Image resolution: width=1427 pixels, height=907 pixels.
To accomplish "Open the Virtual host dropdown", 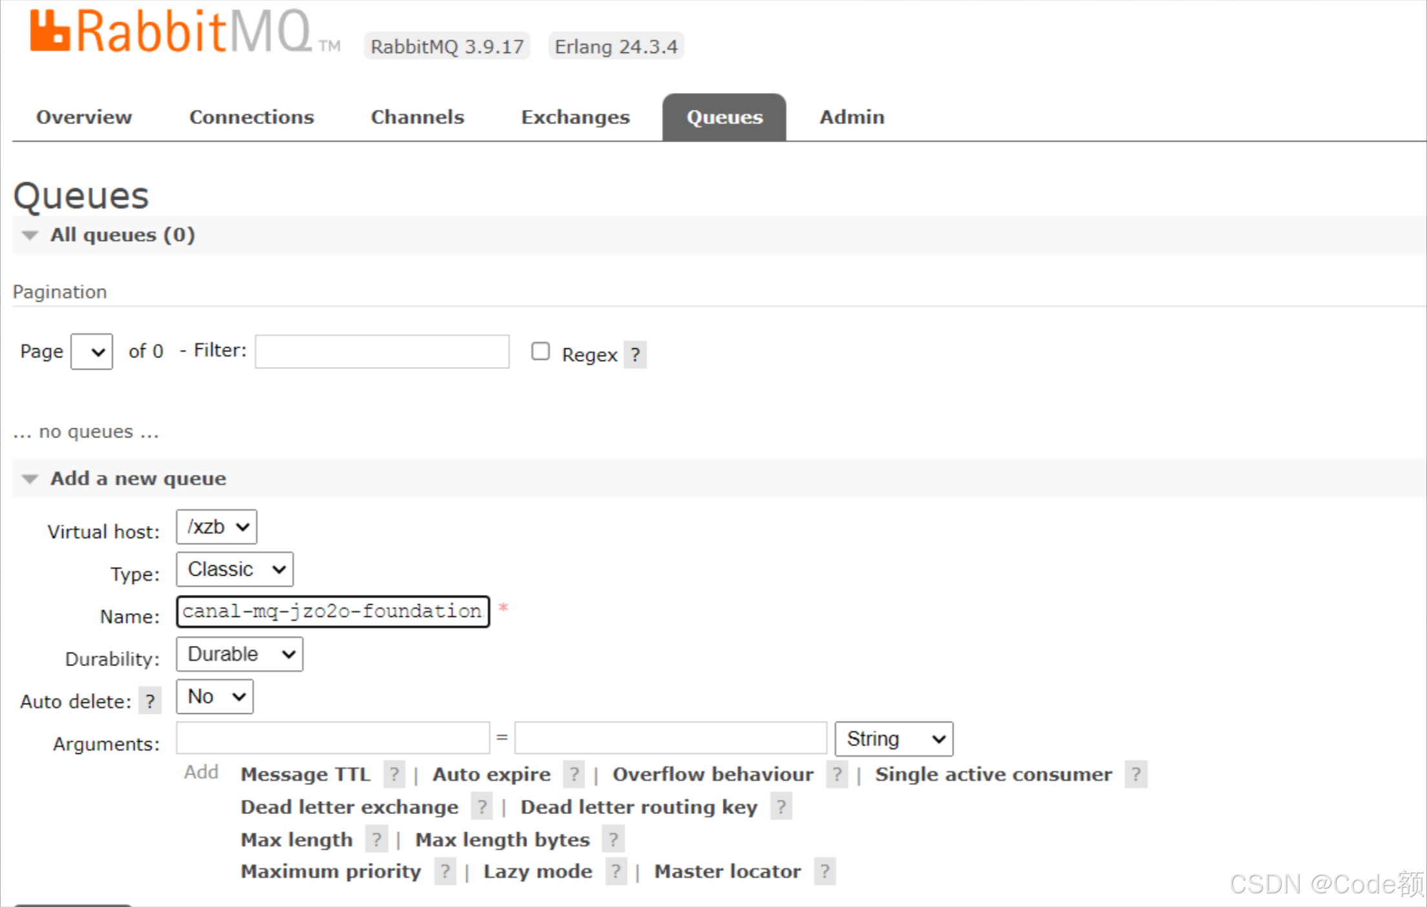I will pyautogui.click(x=217, y=527).
